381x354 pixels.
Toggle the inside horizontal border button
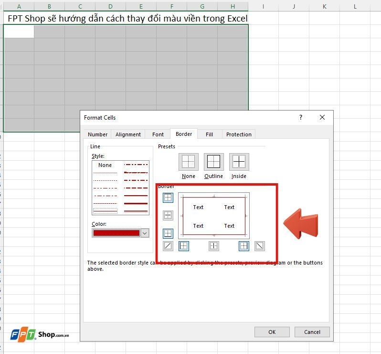[168, 215]
